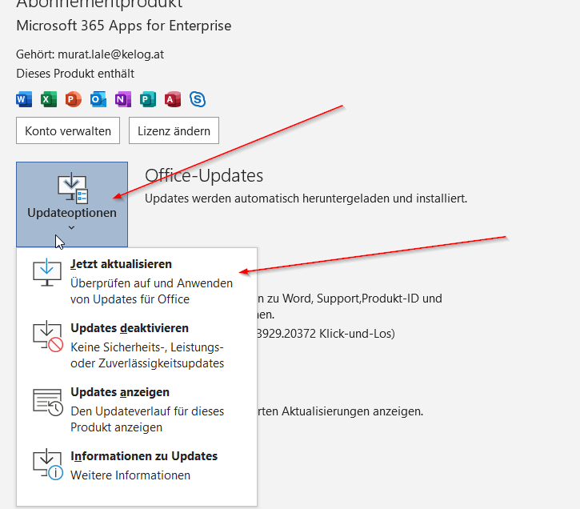Click the Lizenz ändern button

[x=174, y=130]
